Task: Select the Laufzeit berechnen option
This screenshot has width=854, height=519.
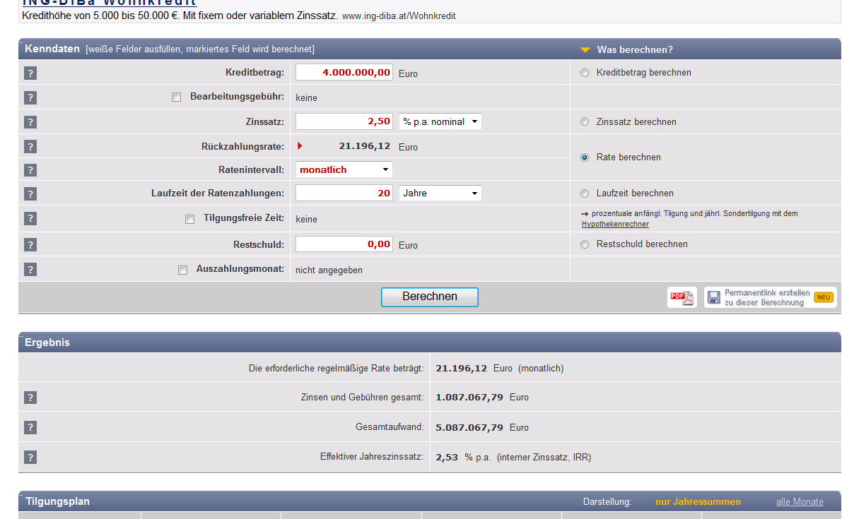Action: pos(585,193)
